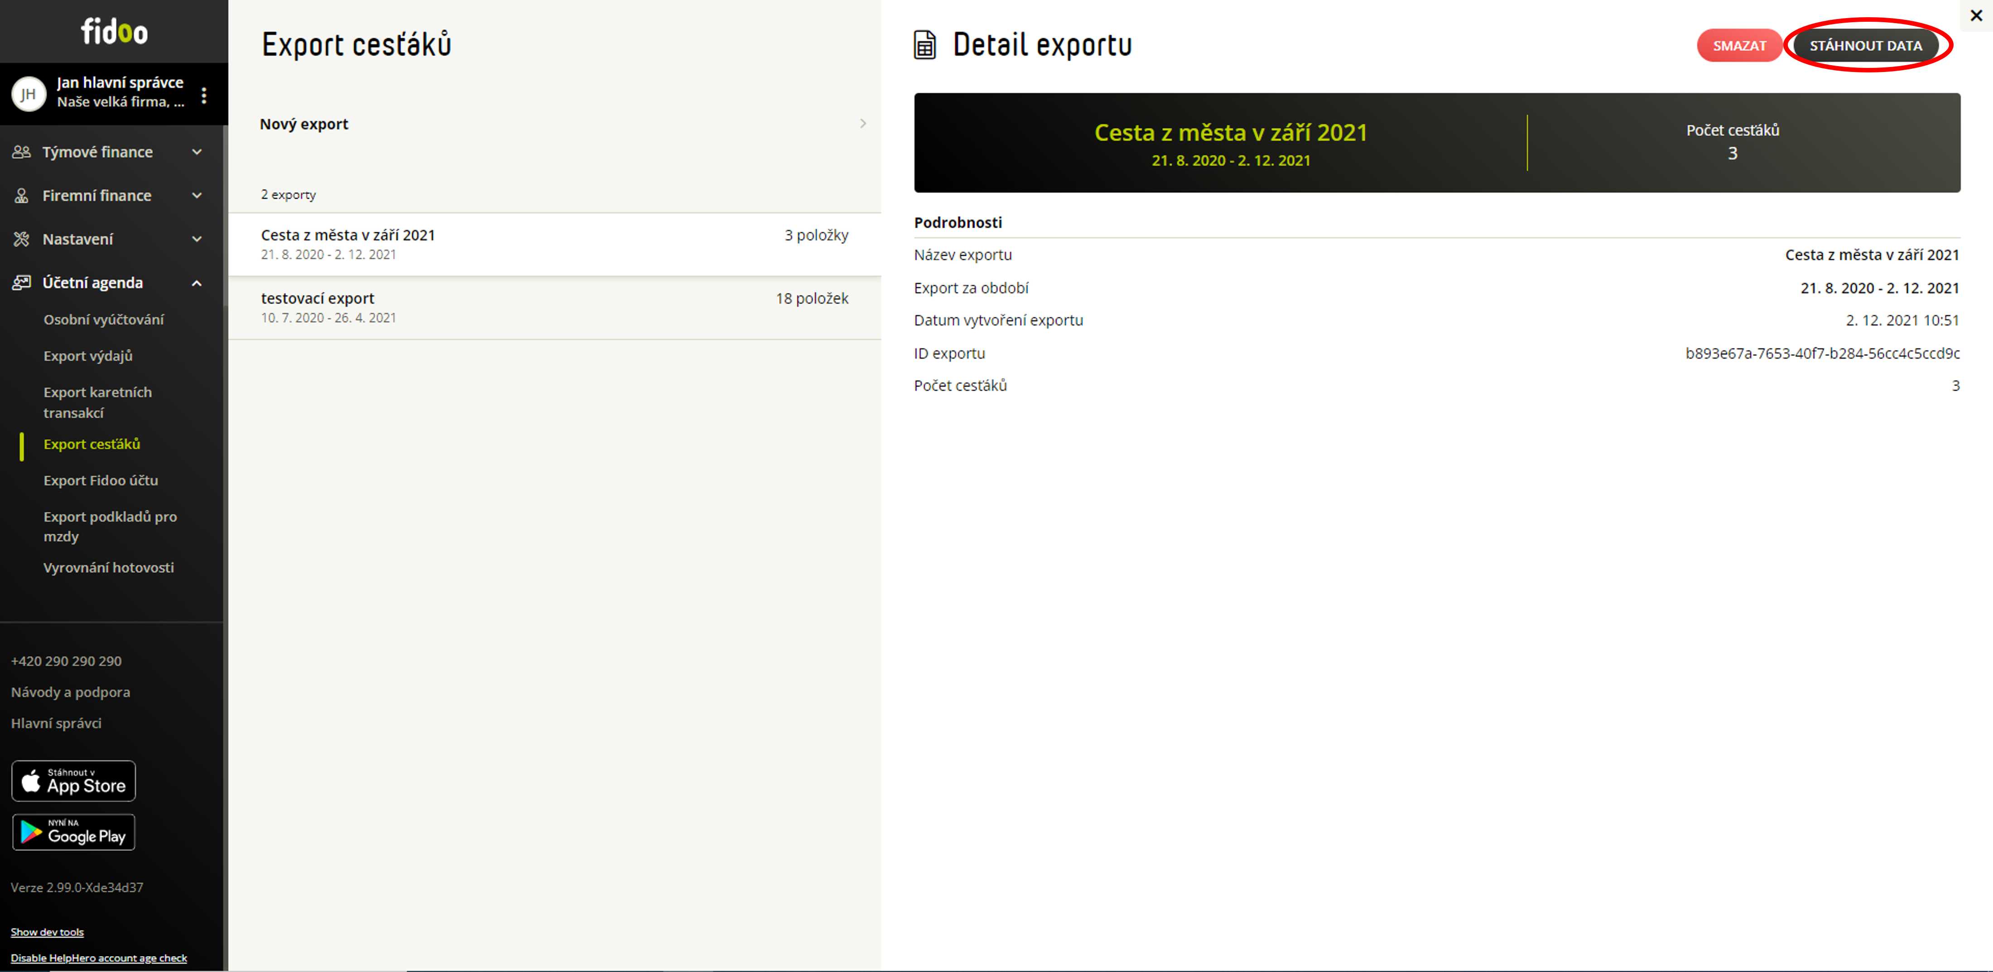The image size is (1993, 972).
Task: Click the Jan hlavní správce user name
Action: pyautogui.click(x=120, y=82)
